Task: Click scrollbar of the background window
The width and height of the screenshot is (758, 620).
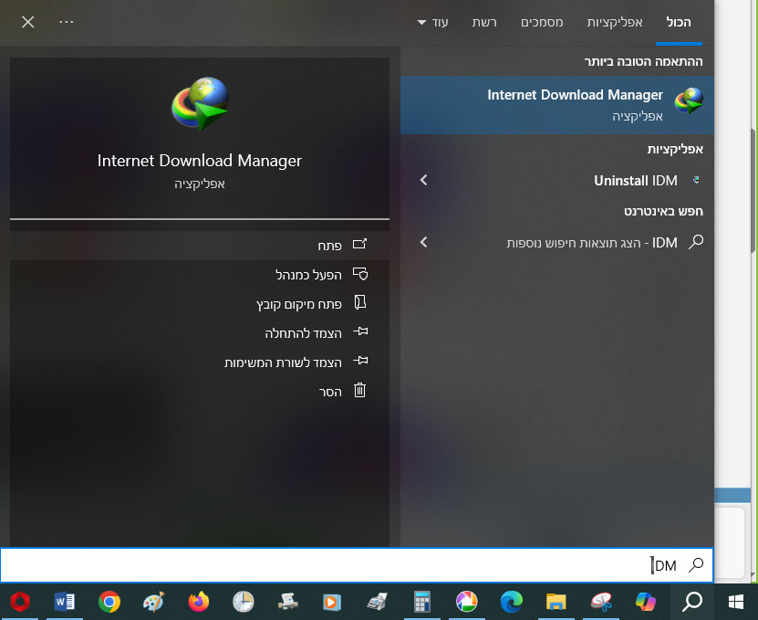Action: [753, 191]
